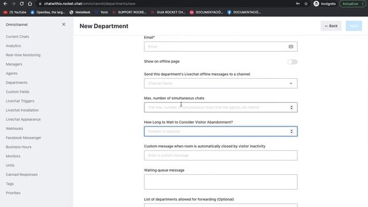This screenshot has width=368, height=207.
Task: Click the browser address bar URL
Action: pos(90,4)
